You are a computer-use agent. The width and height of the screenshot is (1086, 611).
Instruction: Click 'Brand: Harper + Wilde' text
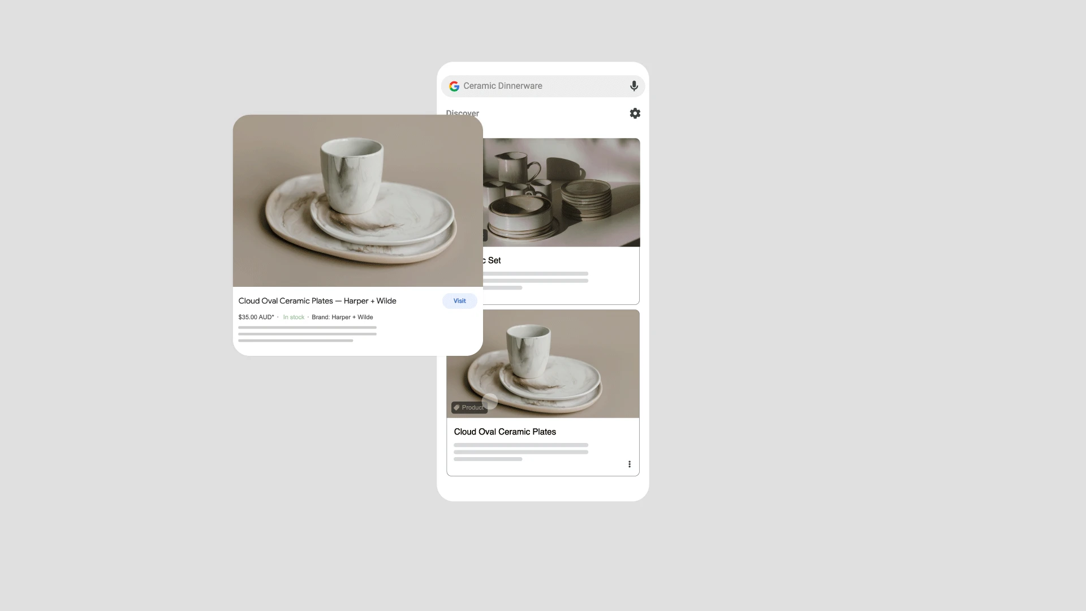[x=342, y=317]
